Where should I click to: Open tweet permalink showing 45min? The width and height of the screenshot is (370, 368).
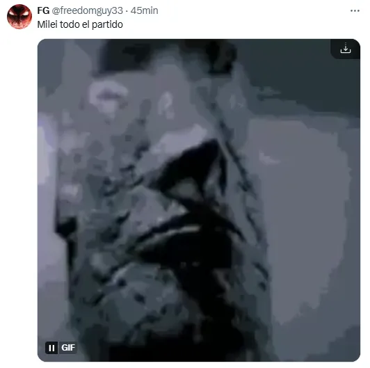tap(144, 10)
